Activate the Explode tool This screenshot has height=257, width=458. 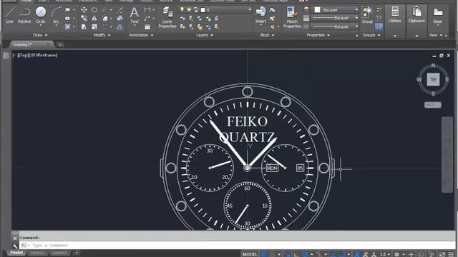tap(120, 19)
